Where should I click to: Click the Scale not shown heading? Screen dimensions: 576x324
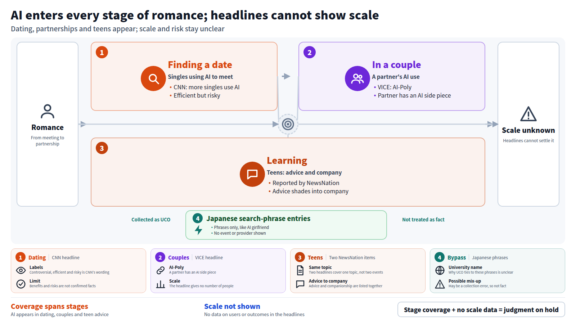[x=232, y=306]
